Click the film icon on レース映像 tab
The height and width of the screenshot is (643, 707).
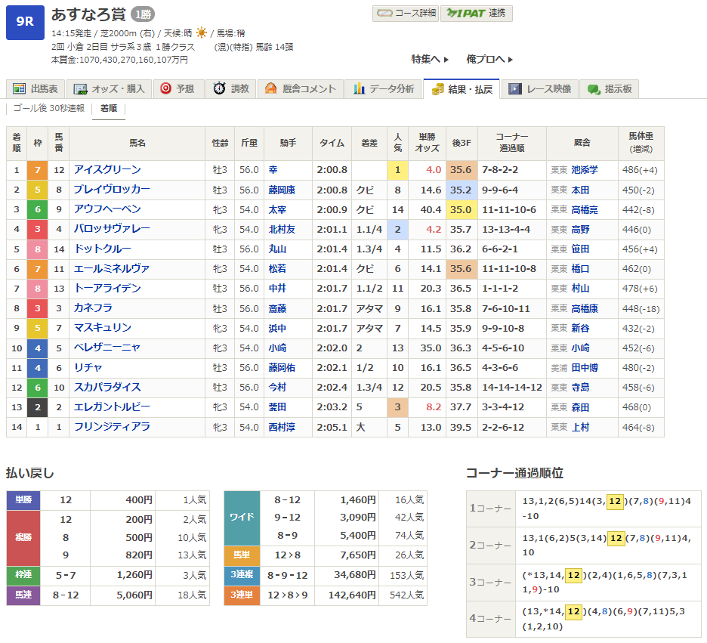tap(515, 89)
